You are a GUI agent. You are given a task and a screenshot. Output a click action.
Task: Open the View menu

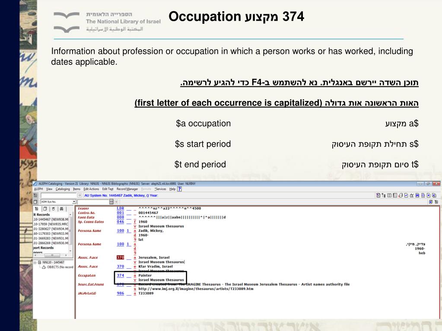click(49, 189)
